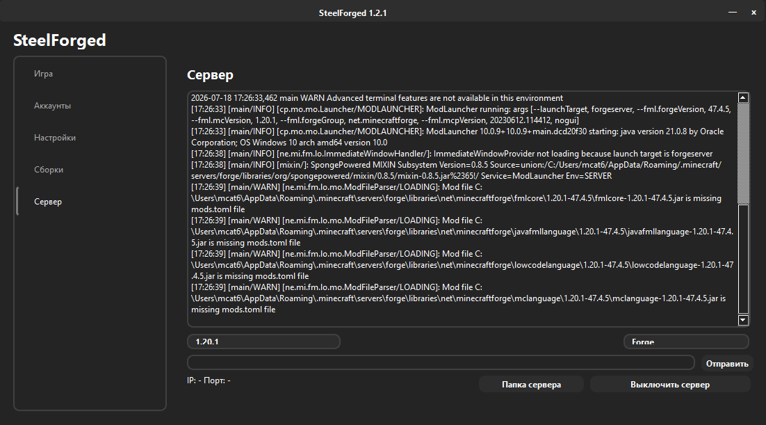766x425 pixels.
Task: Click the log line about ImmediateWindowProvider not loading
Action: click(x=452, y=154)
